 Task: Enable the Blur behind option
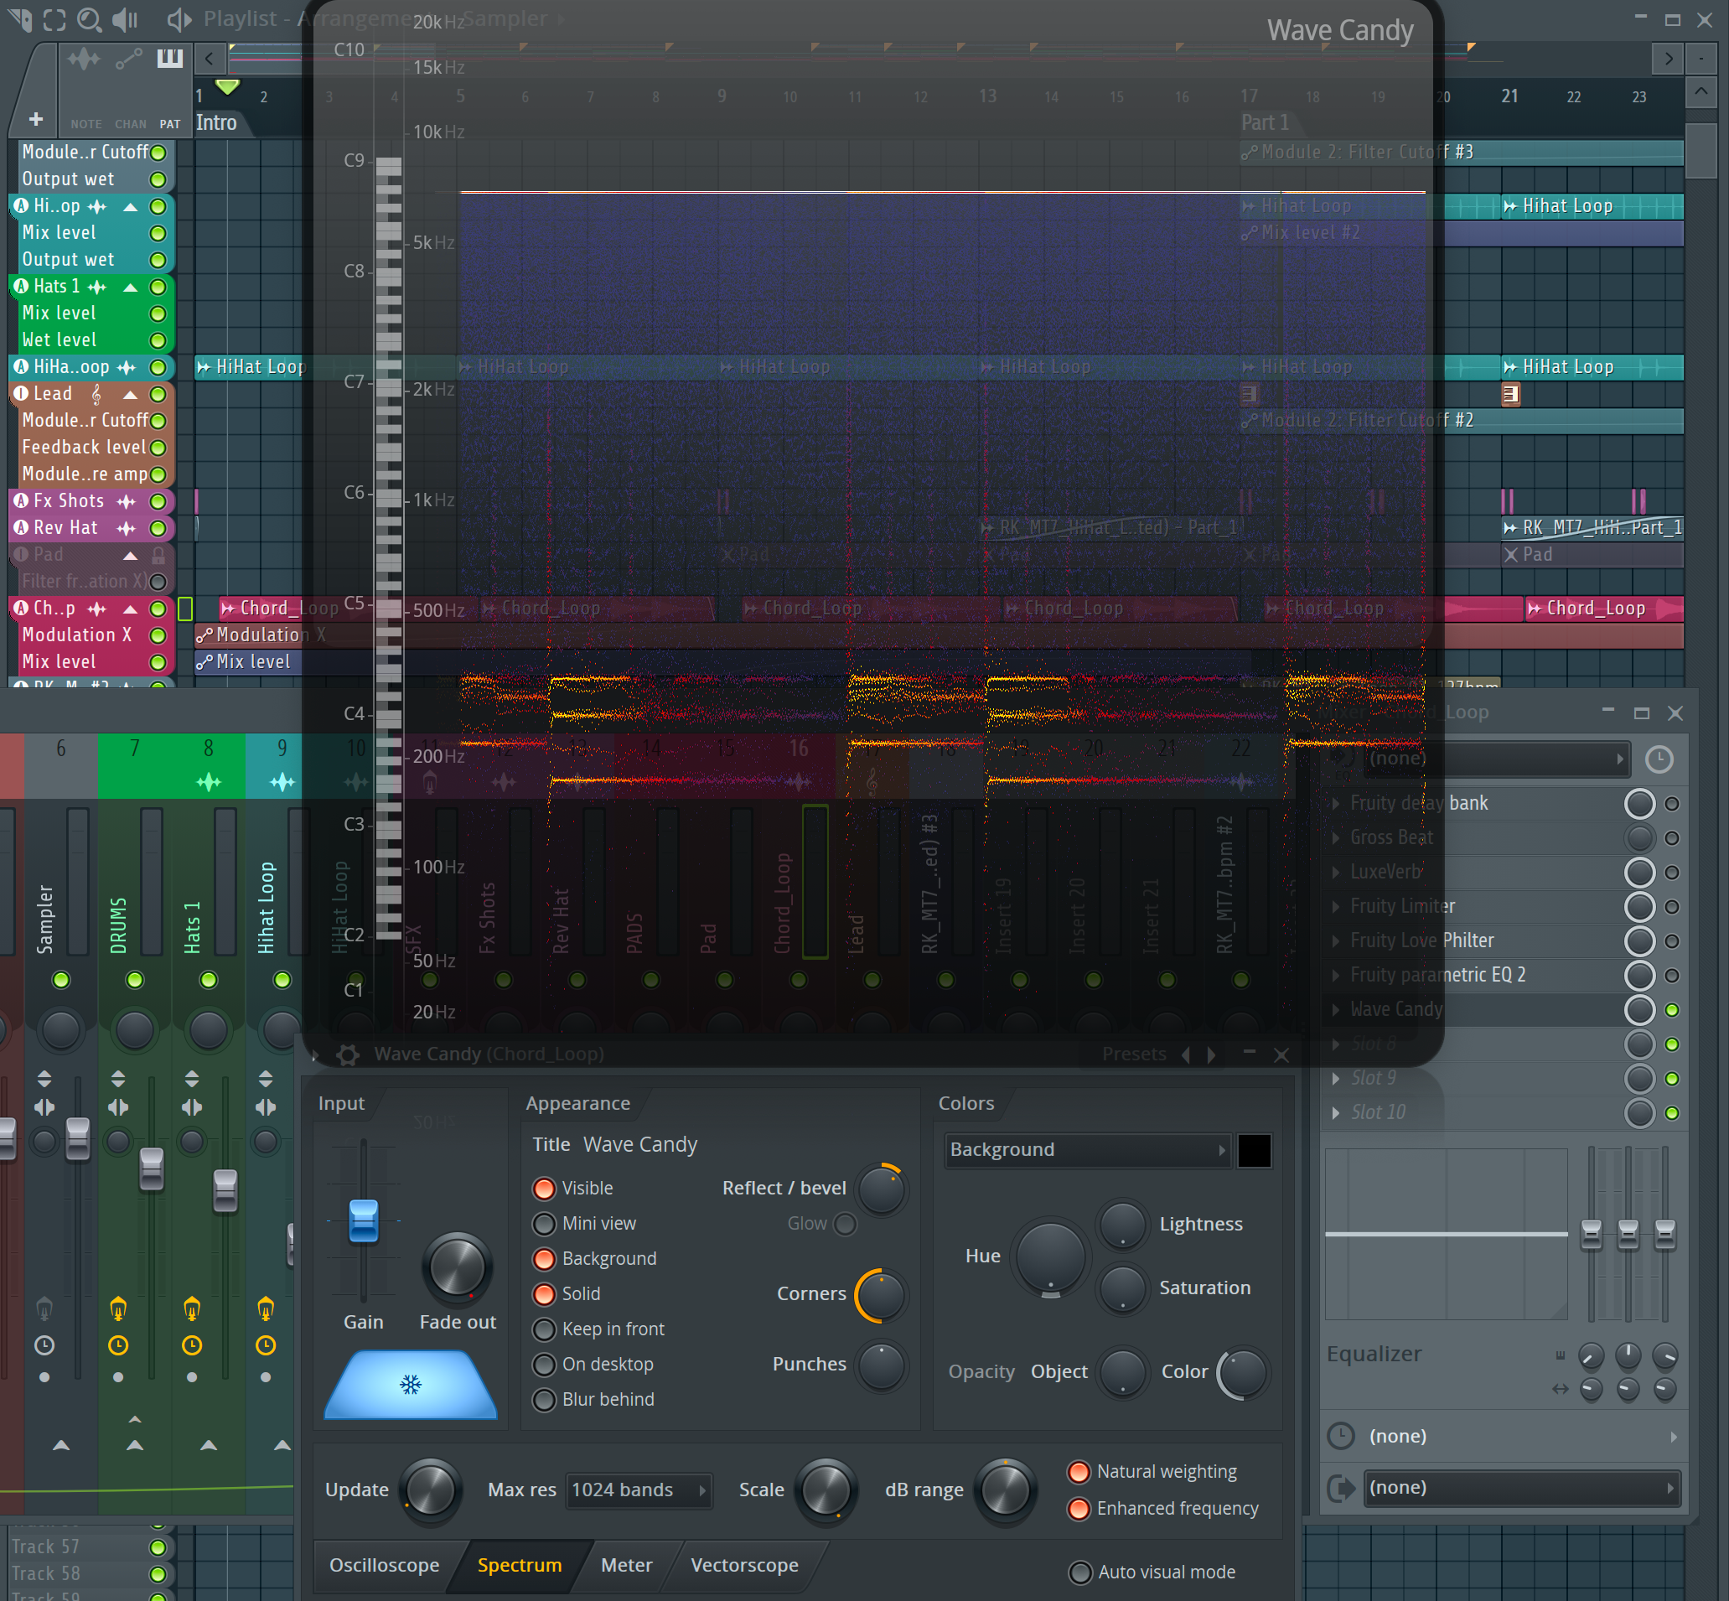click(544, 1399)
